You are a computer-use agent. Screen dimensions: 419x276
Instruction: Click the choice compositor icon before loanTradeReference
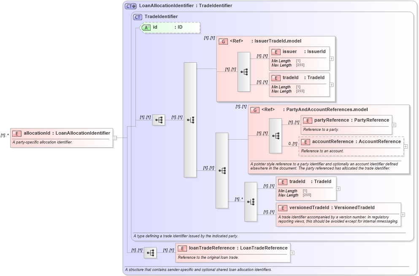150,252
